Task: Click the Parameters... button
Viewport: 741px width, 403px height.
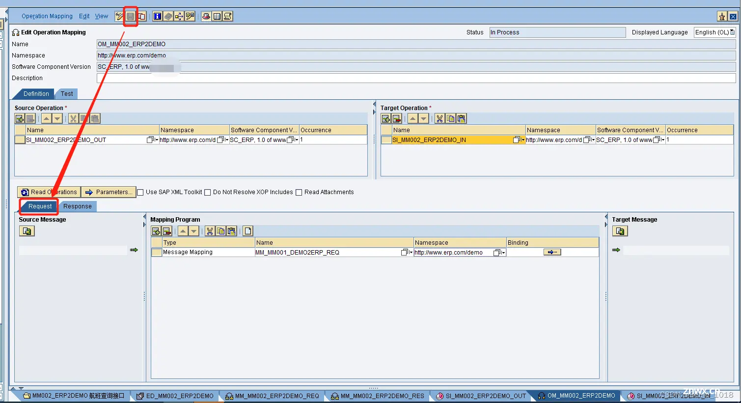Action: [x=109, y=192]
